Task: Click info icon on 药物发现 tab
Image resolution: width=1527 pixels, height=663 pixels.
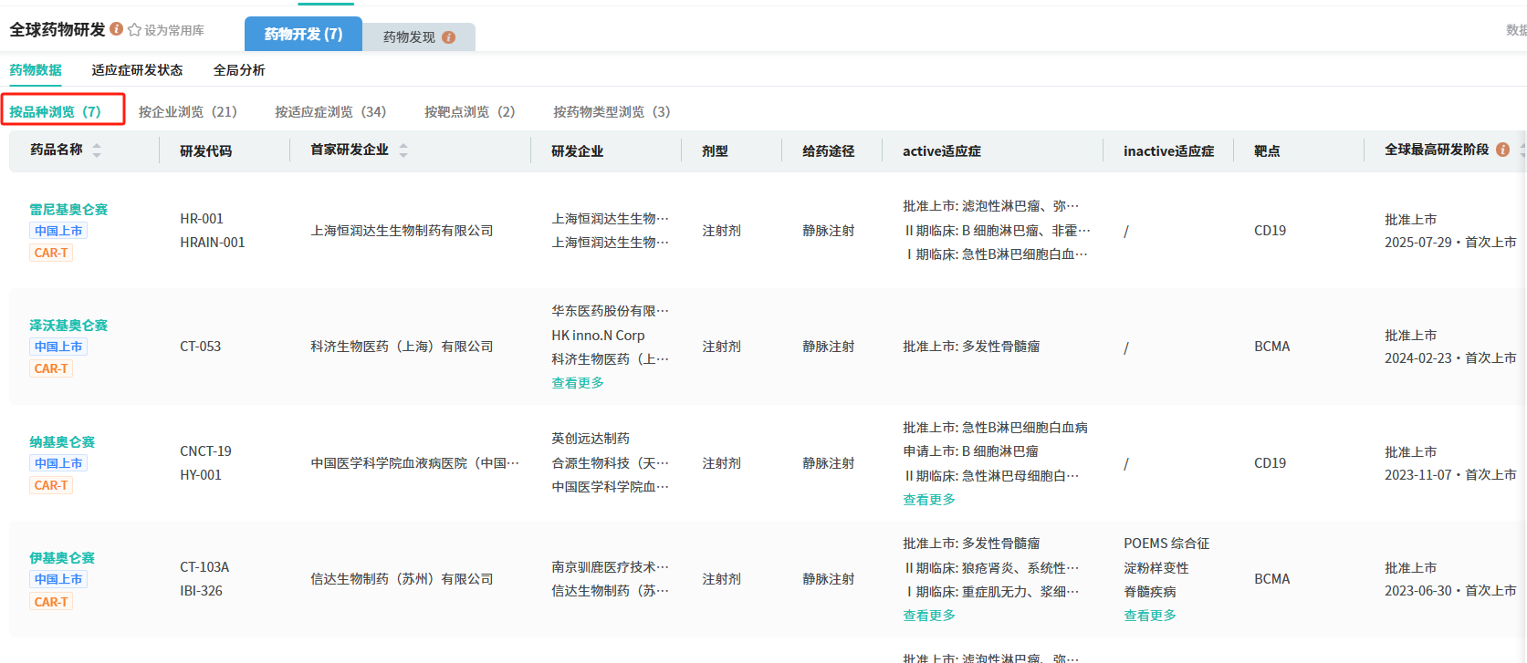Action: [448, 37]
